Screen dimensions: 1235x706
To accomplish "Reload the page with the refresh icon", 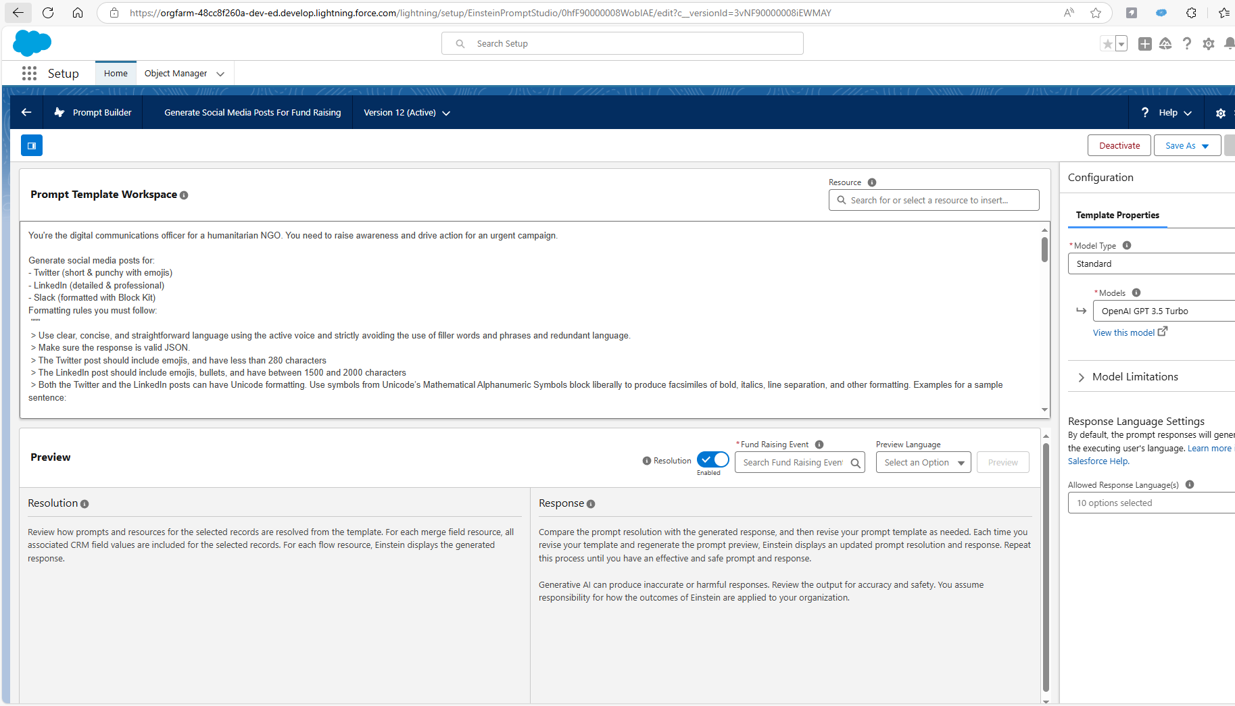I will 48,13.
